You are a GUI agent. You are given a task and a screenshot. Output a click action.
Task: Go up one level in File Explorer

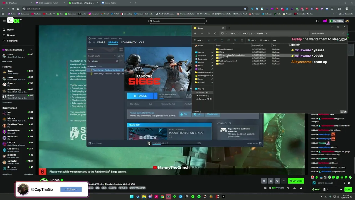pyautogui.click(x=209, y=34)
